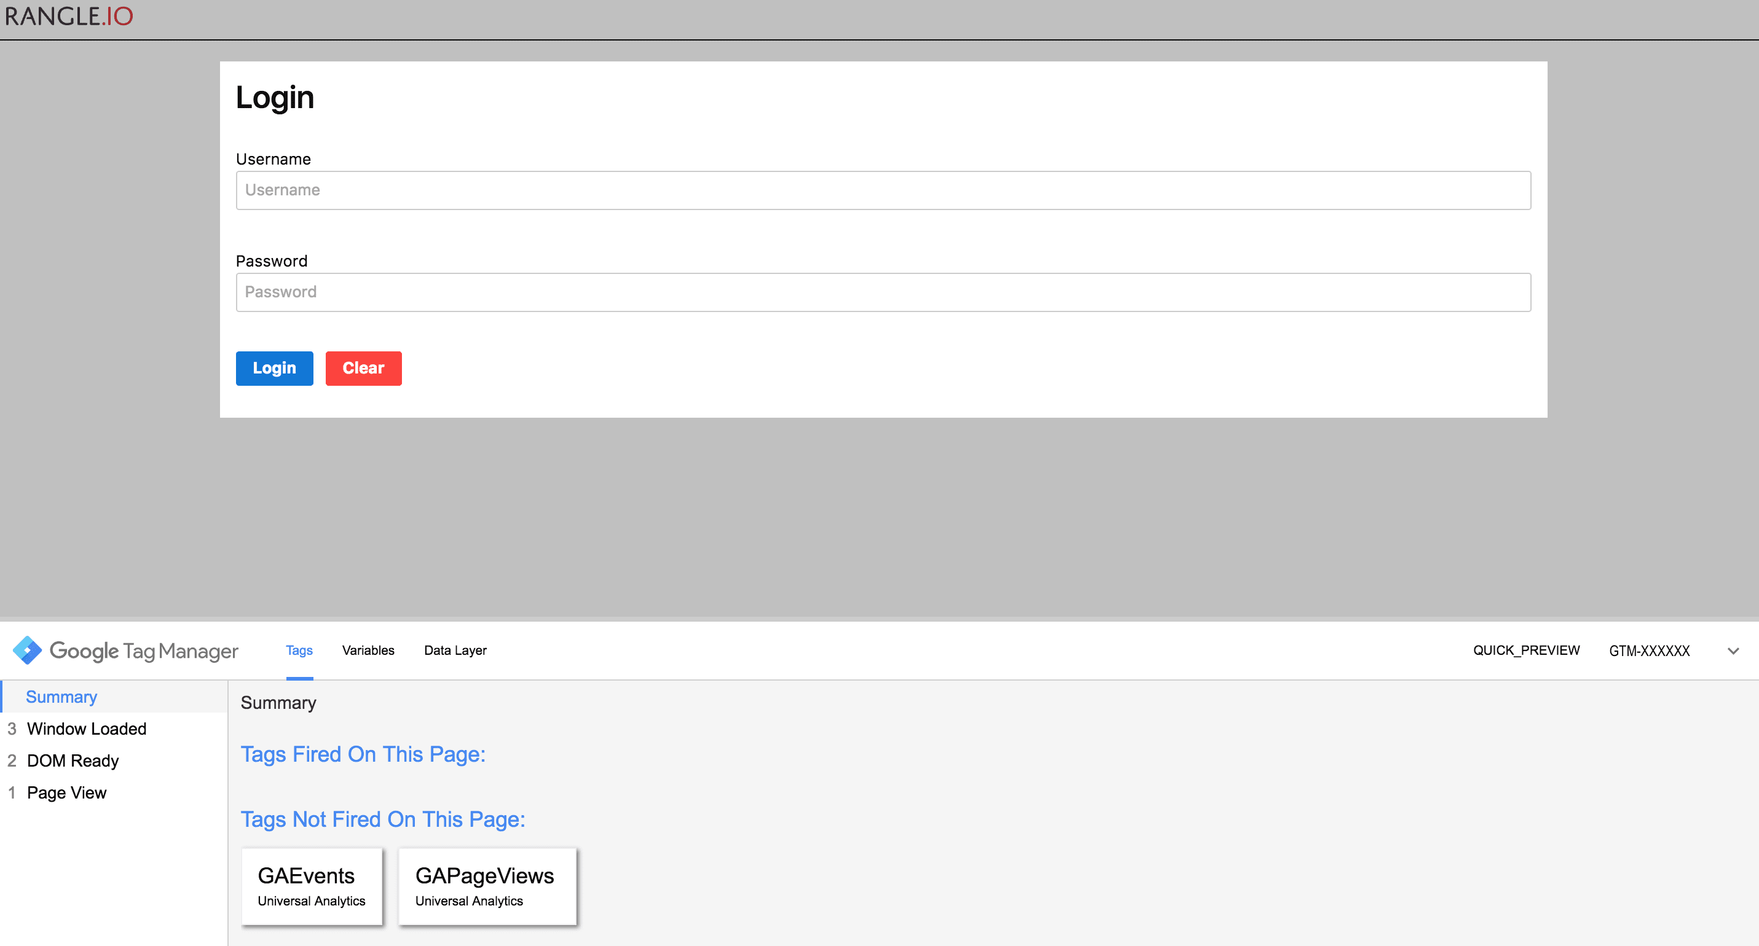Select the Window Loaded event
Viewport: 1759px width, 946px height.
tap(114, 729)
